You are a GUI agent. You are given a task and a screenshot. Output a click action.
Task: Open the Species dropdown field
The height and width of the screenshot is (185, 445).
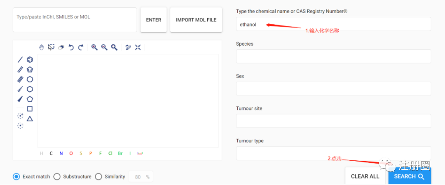click(333, 56)
